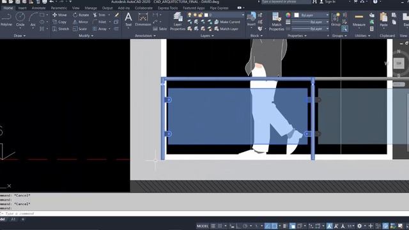Switch to the Express Tools tab
Viewport: 409px width, 230px height.
tap(167, 8)
